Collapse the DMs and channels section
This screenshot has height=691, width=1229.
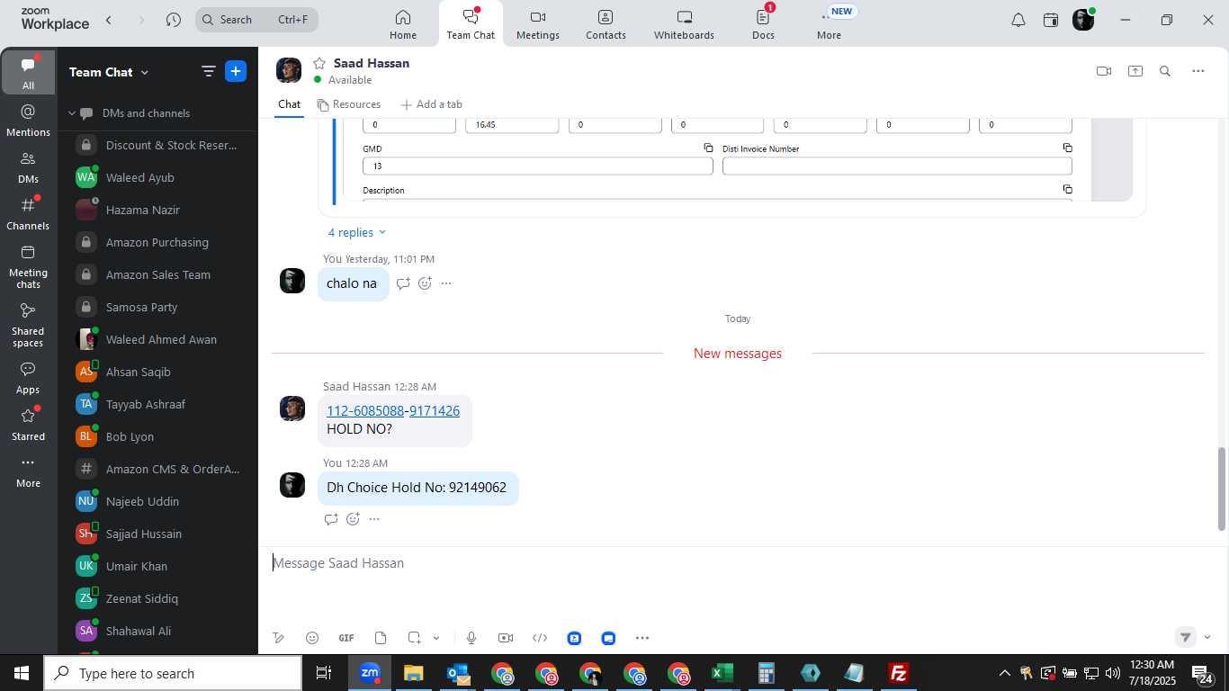coord(72,113)
